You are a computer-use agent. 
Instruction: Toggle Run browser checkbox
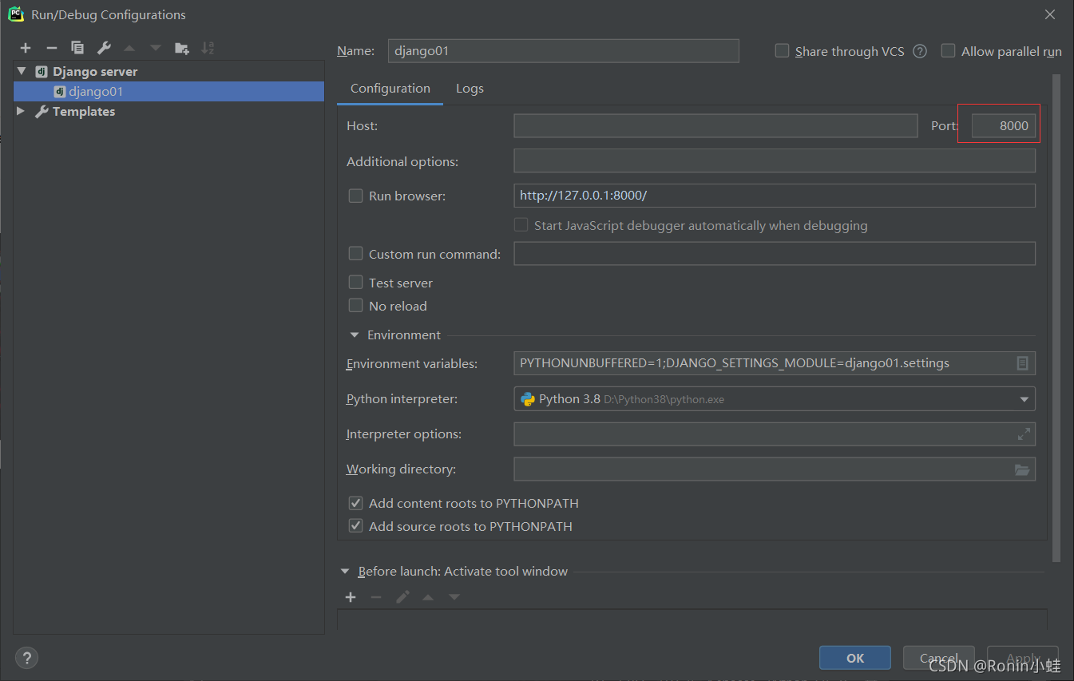click(356, 196)
